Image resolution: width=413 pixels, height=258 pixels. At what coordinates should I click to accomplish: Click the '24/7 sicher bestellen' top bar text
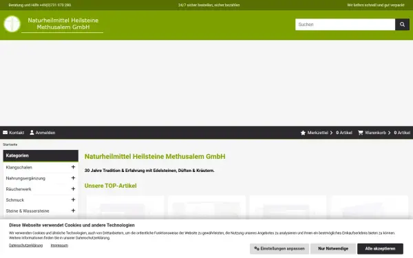click(209, 5)
